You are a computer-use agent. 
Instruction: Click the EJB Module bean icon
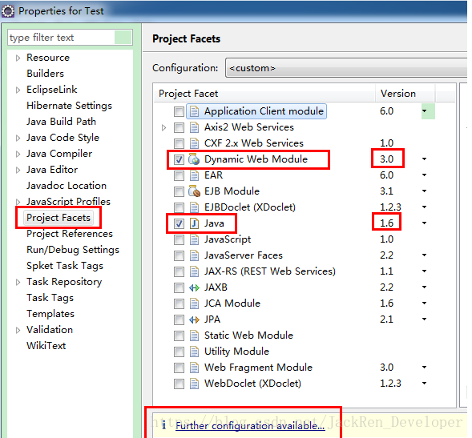194,191
